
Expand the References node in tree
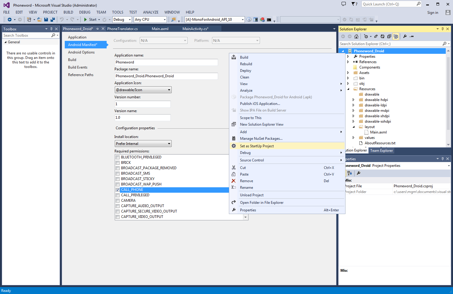[348, 62]
